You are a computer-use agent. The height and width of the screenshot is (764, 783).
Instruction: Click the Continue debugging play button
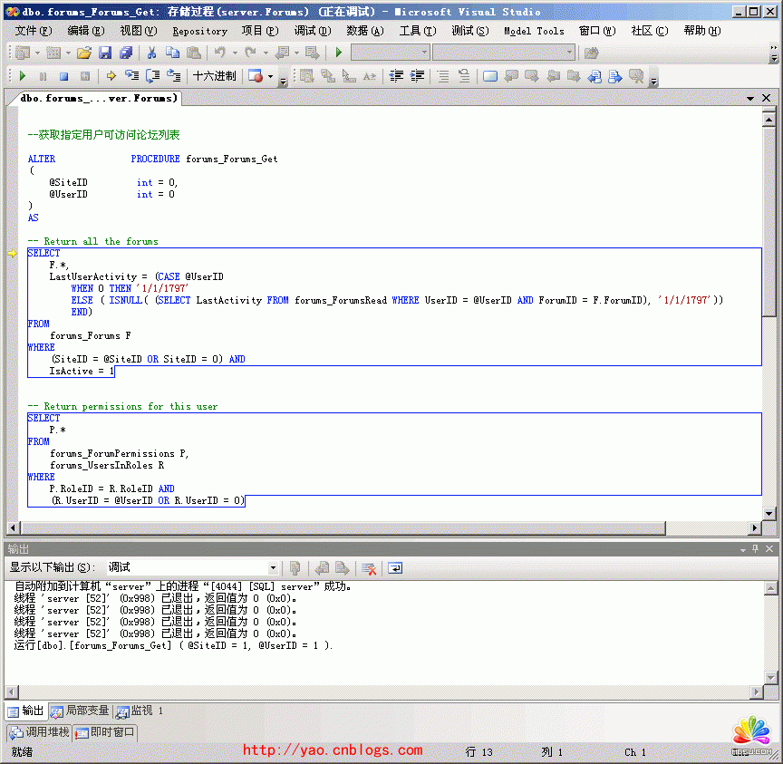pos(22,76)
